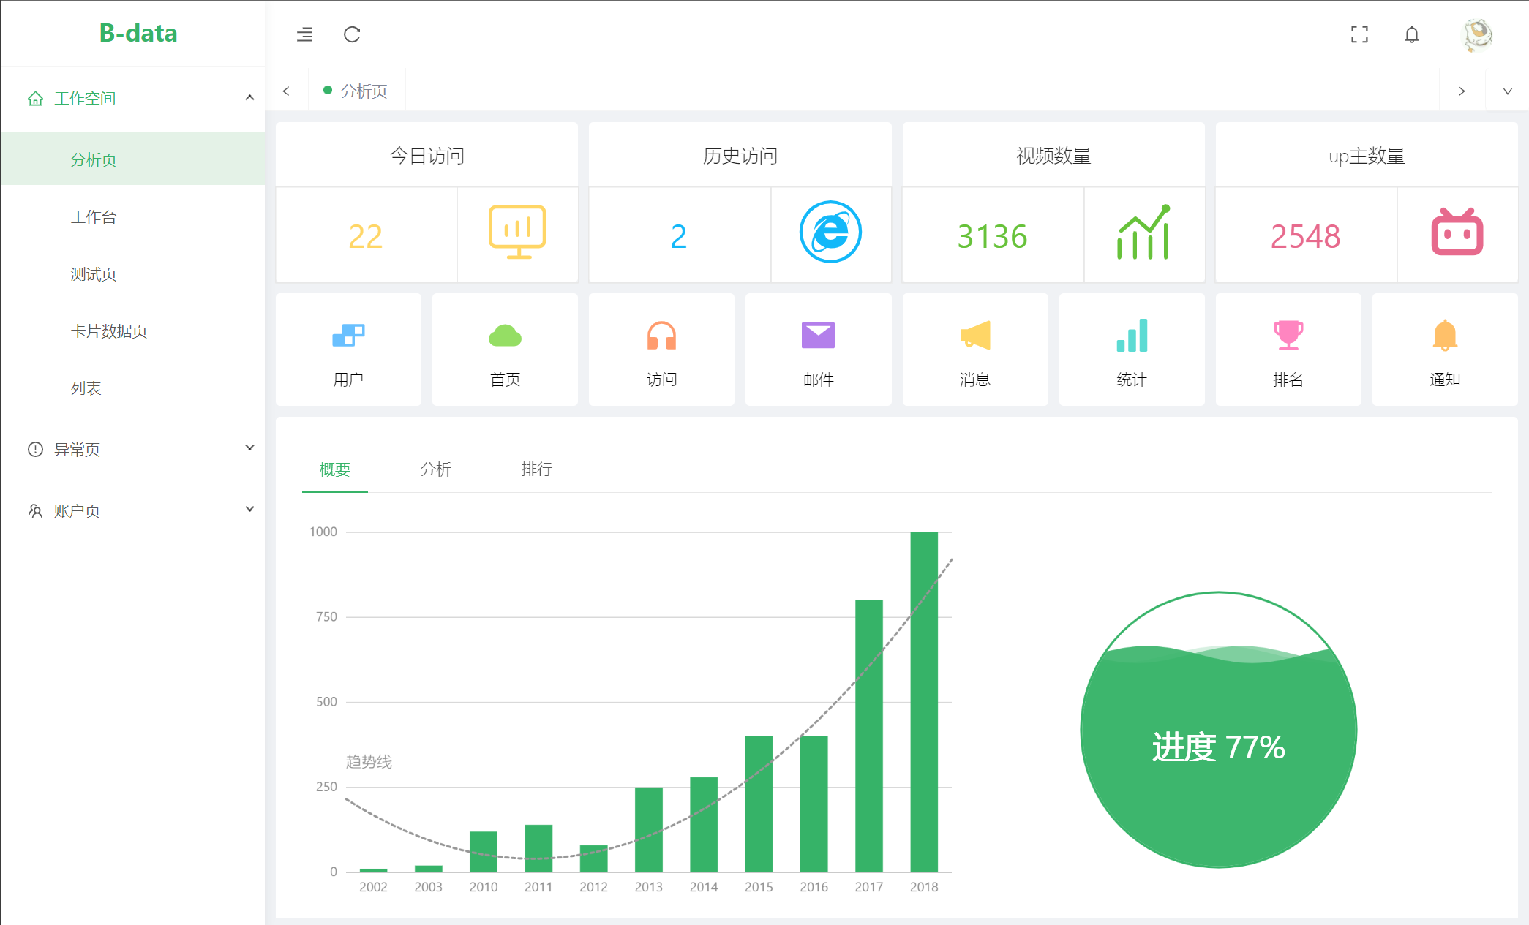Click the value 3136
This screenshot has width=1529, height=925.
(993, 236)
